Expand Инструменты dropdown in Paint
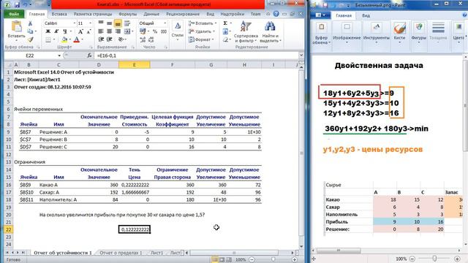 click(376, 42)
